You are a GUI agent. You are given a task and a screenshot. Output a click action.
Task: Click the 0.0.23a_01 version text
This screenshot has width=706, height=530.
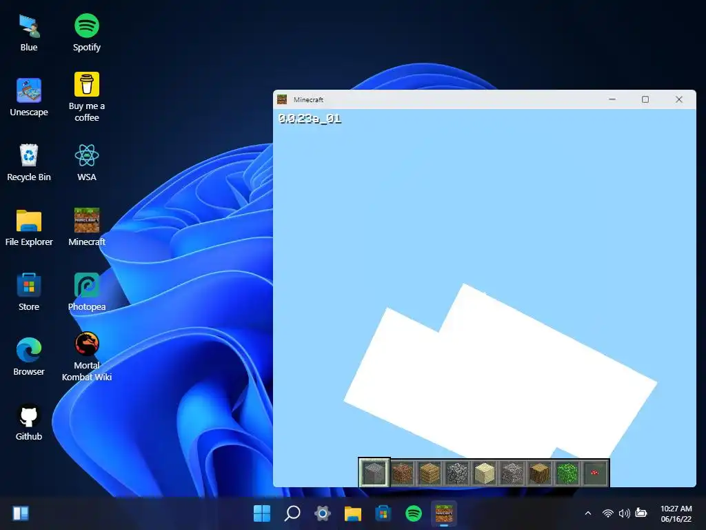310,119
